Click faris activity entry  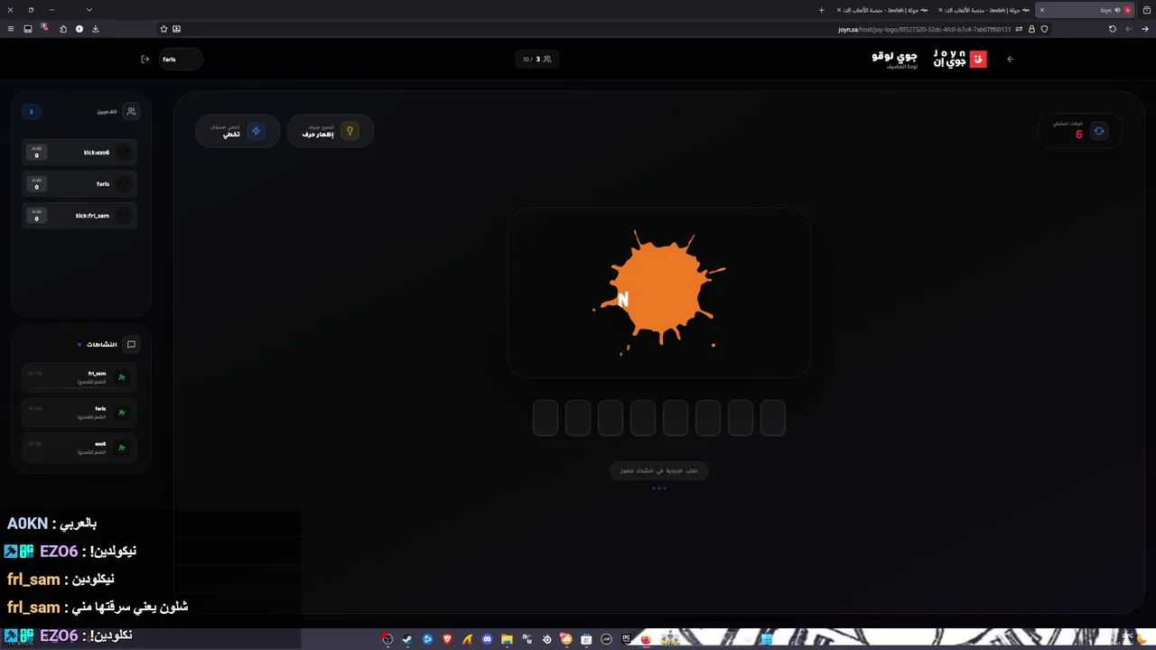point(79,413)
